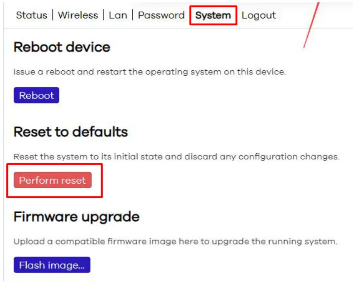353x283 pixels.
Task: Open the Status tab
Action: point(31,15)
